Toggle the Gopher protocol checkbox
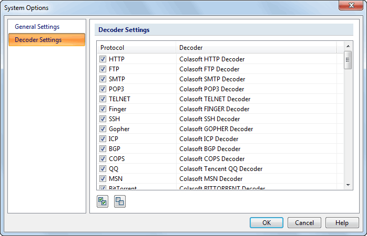367x236 pixels. (x=103, y=129)
